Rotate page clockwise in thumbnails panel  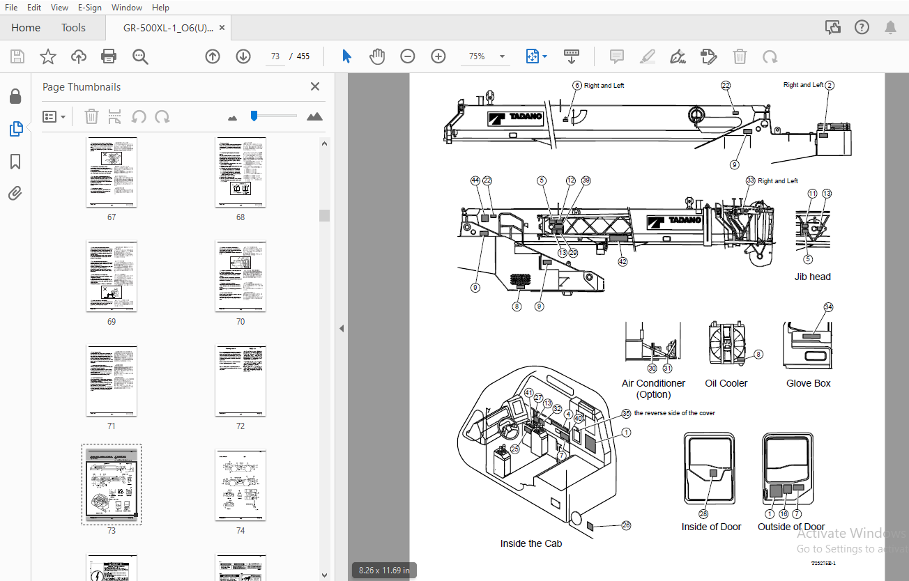[162, 117]
